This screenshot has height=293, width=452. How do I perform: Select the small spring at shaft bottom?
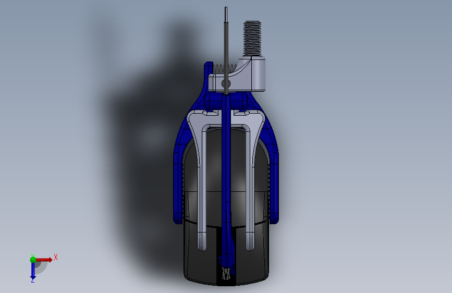(x=226, y=273)
